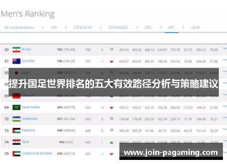The height and width of the screenshot is (164, 227).
Task: Click the Men's Ranking heading
Action: coord(28,14)
